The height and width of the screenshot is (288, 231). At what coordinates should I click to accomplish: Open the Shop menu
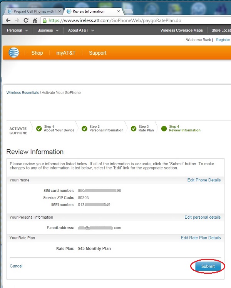click(x=37, y=53)
